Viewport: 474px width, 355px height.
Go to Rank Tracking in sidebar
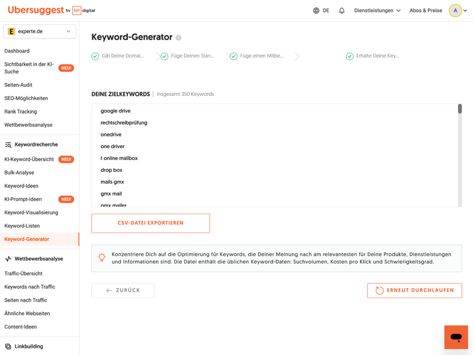tap(21, 111)
